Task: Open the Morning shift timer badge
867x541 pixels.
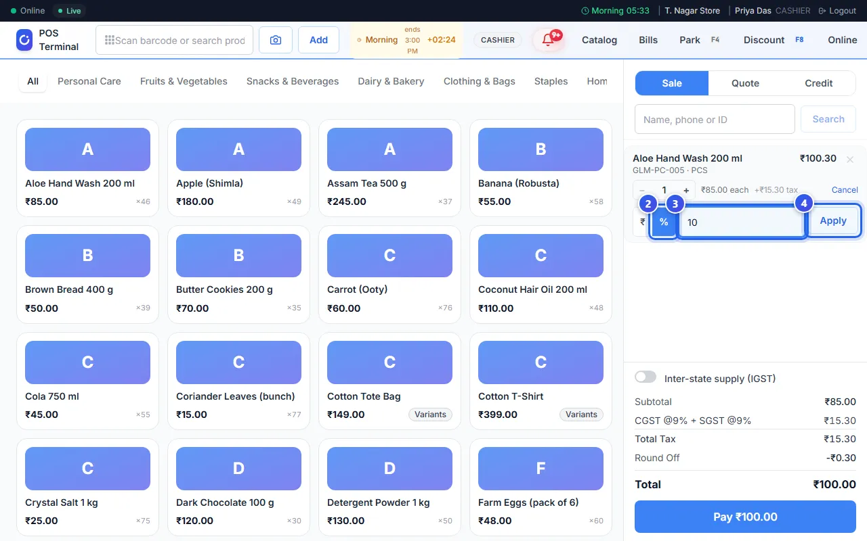Action: 406,40
